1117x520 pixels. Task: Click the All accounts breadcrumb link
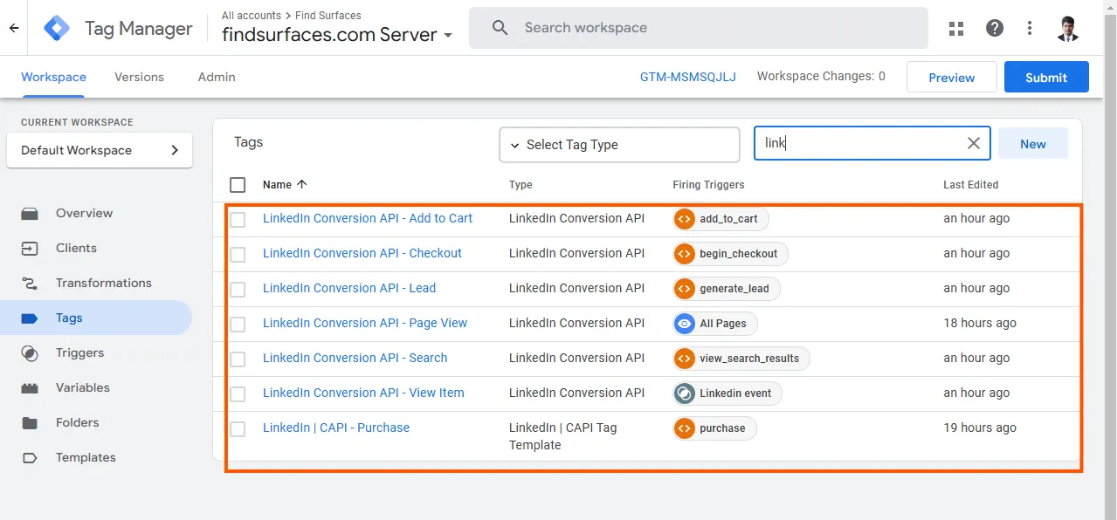coord(252,15)
